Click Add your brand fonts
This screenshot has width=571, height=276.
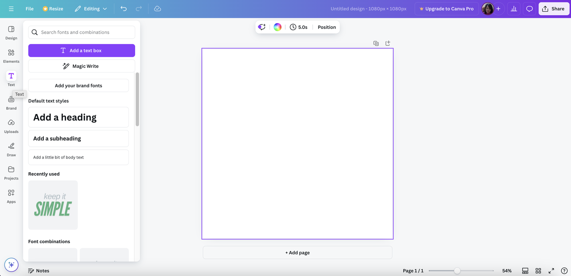(79, 85)
